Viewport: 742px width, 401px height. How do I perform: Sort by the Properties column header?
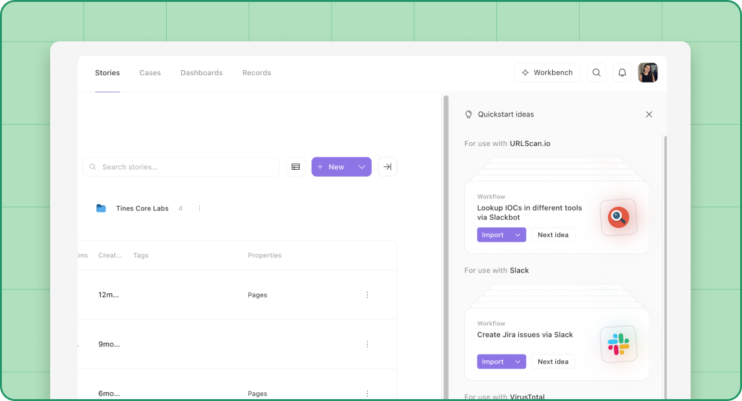[x=264, y=256]
